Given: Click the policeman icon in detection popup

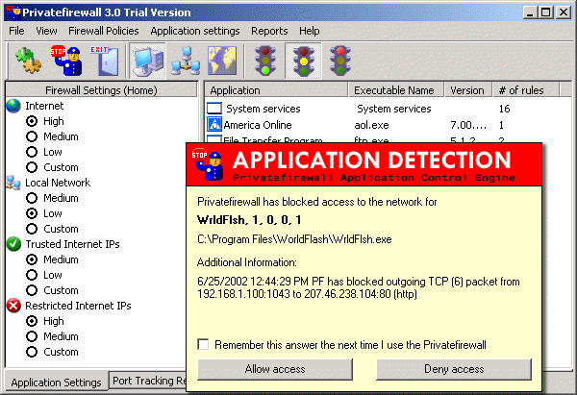Looking at the screenshot, I should pos(209,164).
